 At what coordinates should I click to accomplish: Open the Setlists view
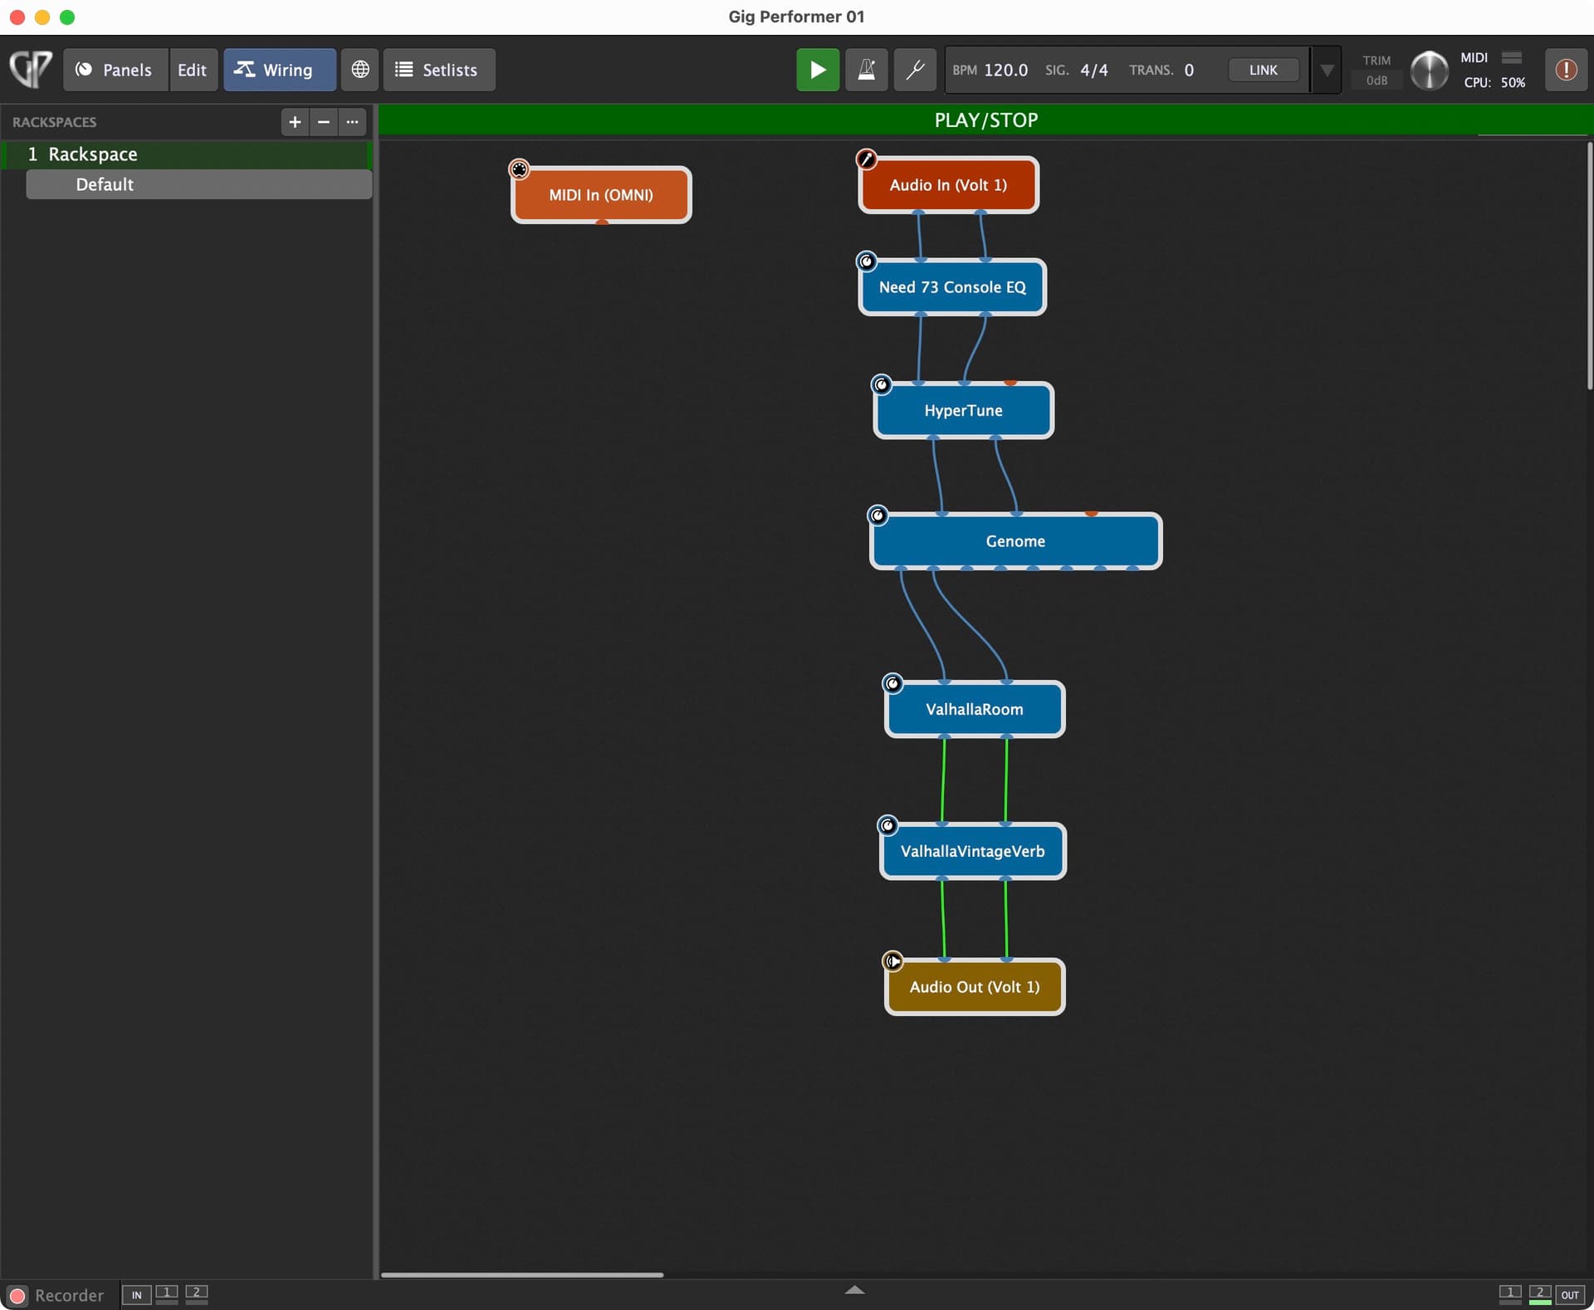coord(438,70)
